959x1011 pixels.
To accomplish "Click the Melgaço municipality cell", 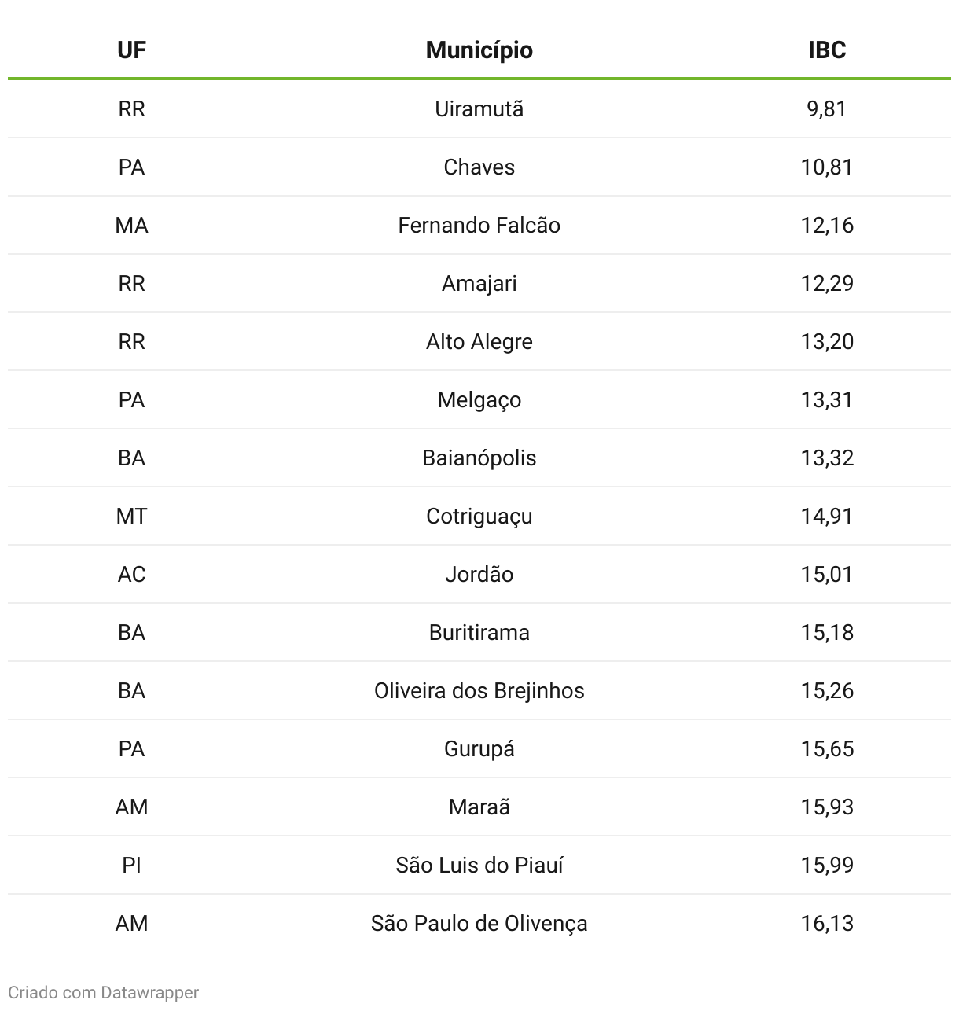I will click(479, 399).
